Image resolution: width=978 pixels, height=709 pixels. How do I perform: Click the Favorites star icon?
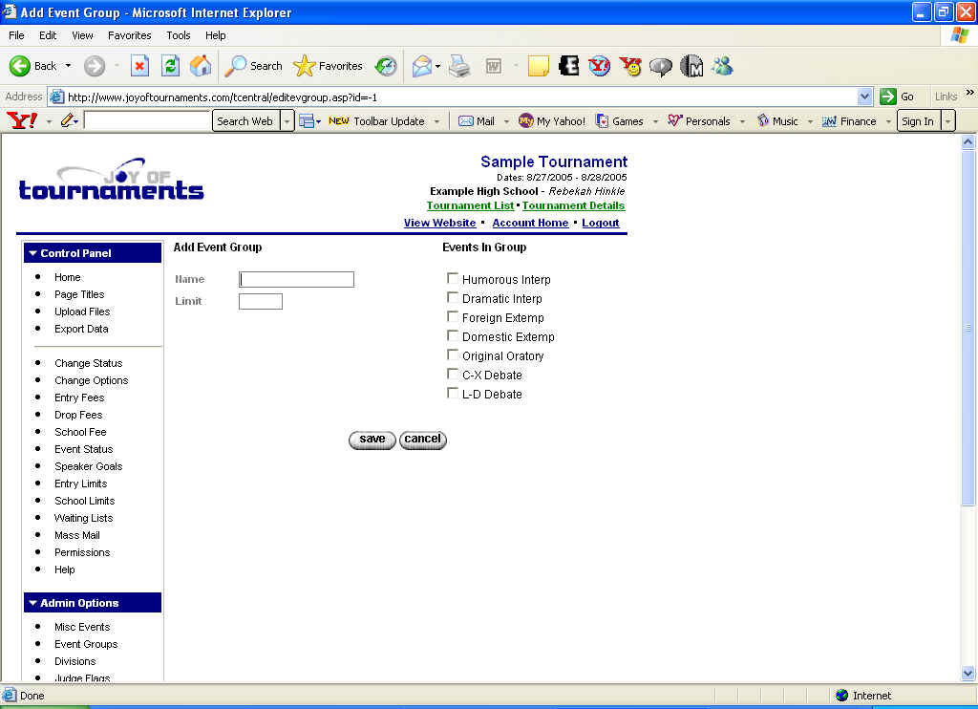pos(305,66)
